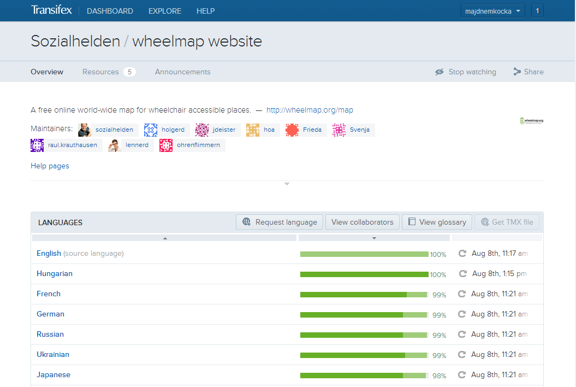Sort languages by name column arrow
Image resolution: width=576 pixels, height=387 pixels.
(165, 238)
